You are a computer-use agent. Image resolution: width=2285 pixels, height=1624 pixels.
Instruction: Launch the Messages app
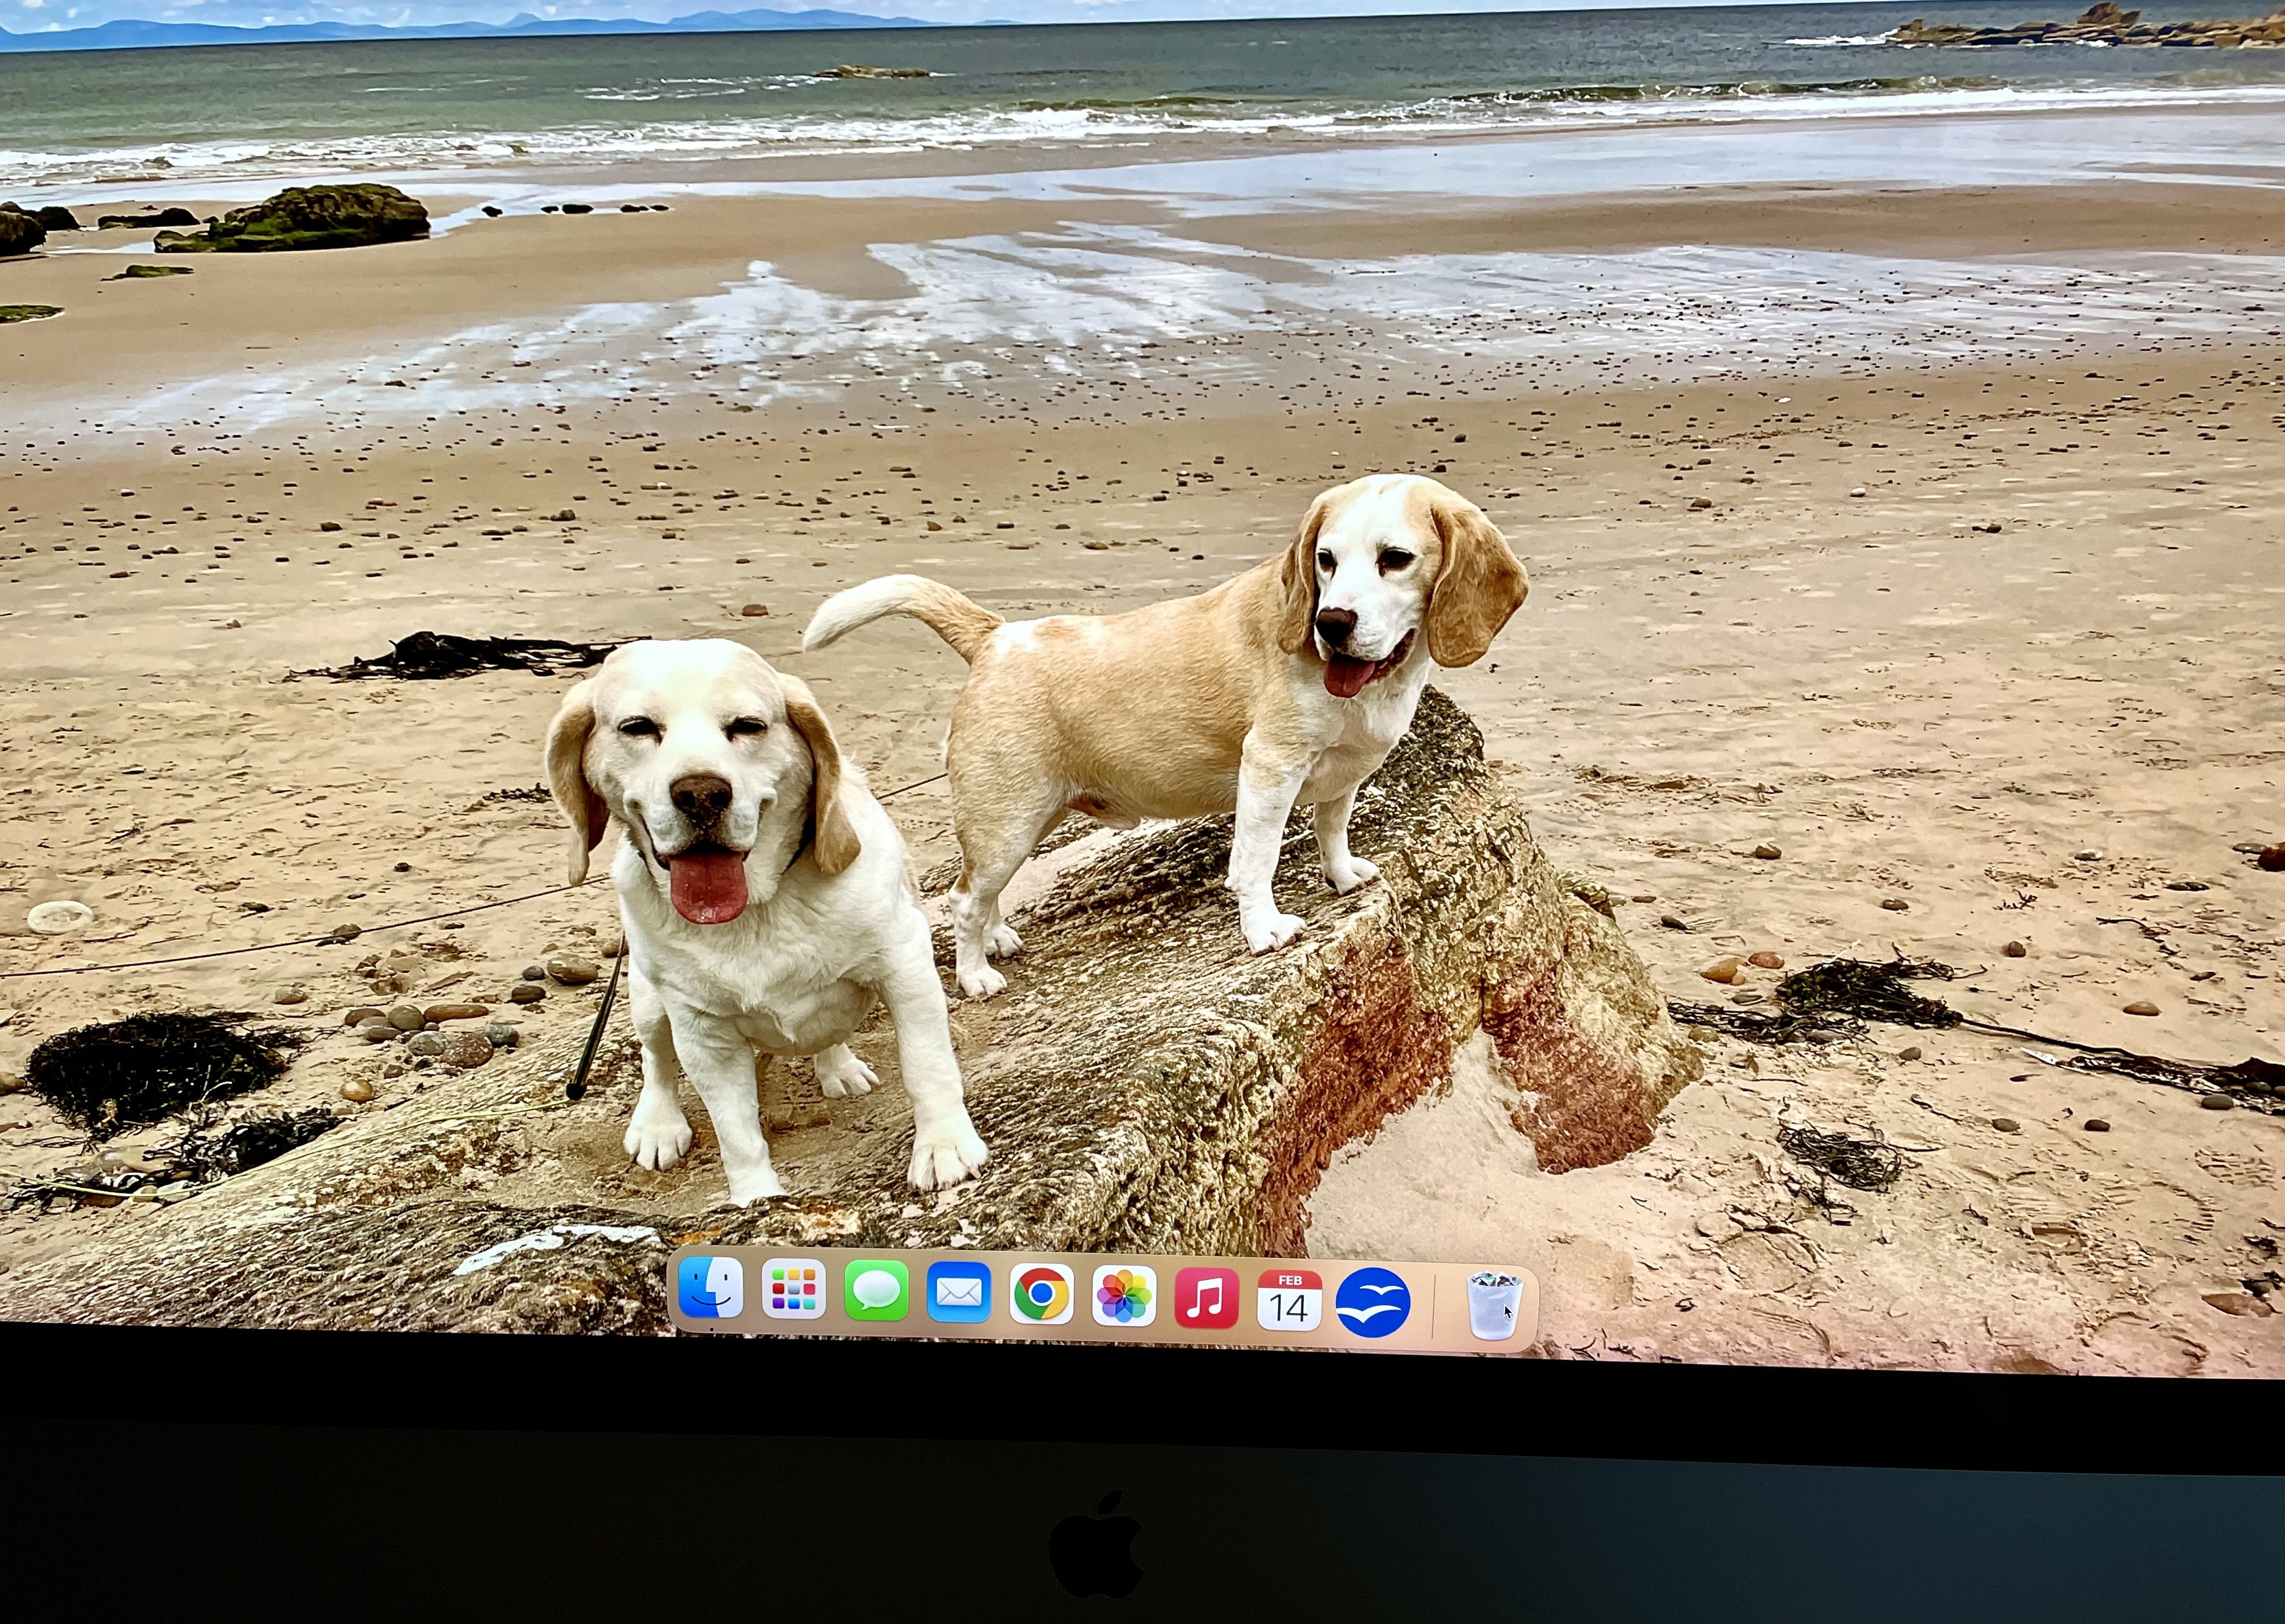[876, 1291]
